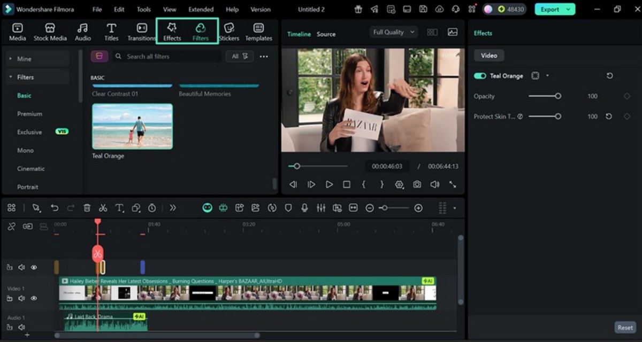Adjust the Opacity slider handle

coord(558,96)
